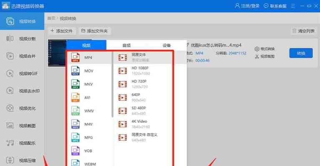Open 联系客服 contact support

275,6
